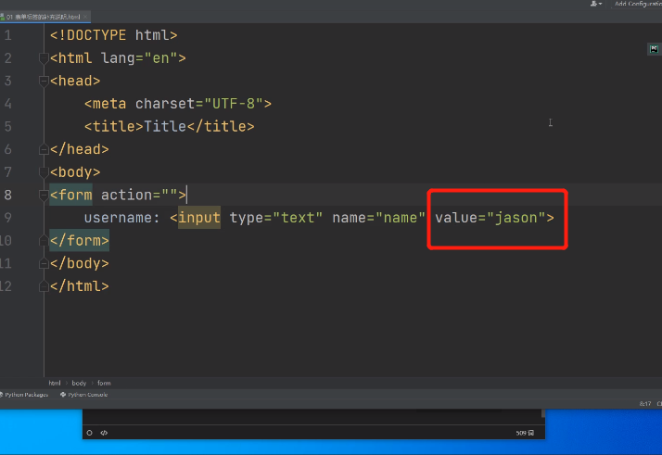Image resolution: width=662 pixels, height=455 pixels.
Task: Open the Python Console tool window
Action: pos(84,395)
